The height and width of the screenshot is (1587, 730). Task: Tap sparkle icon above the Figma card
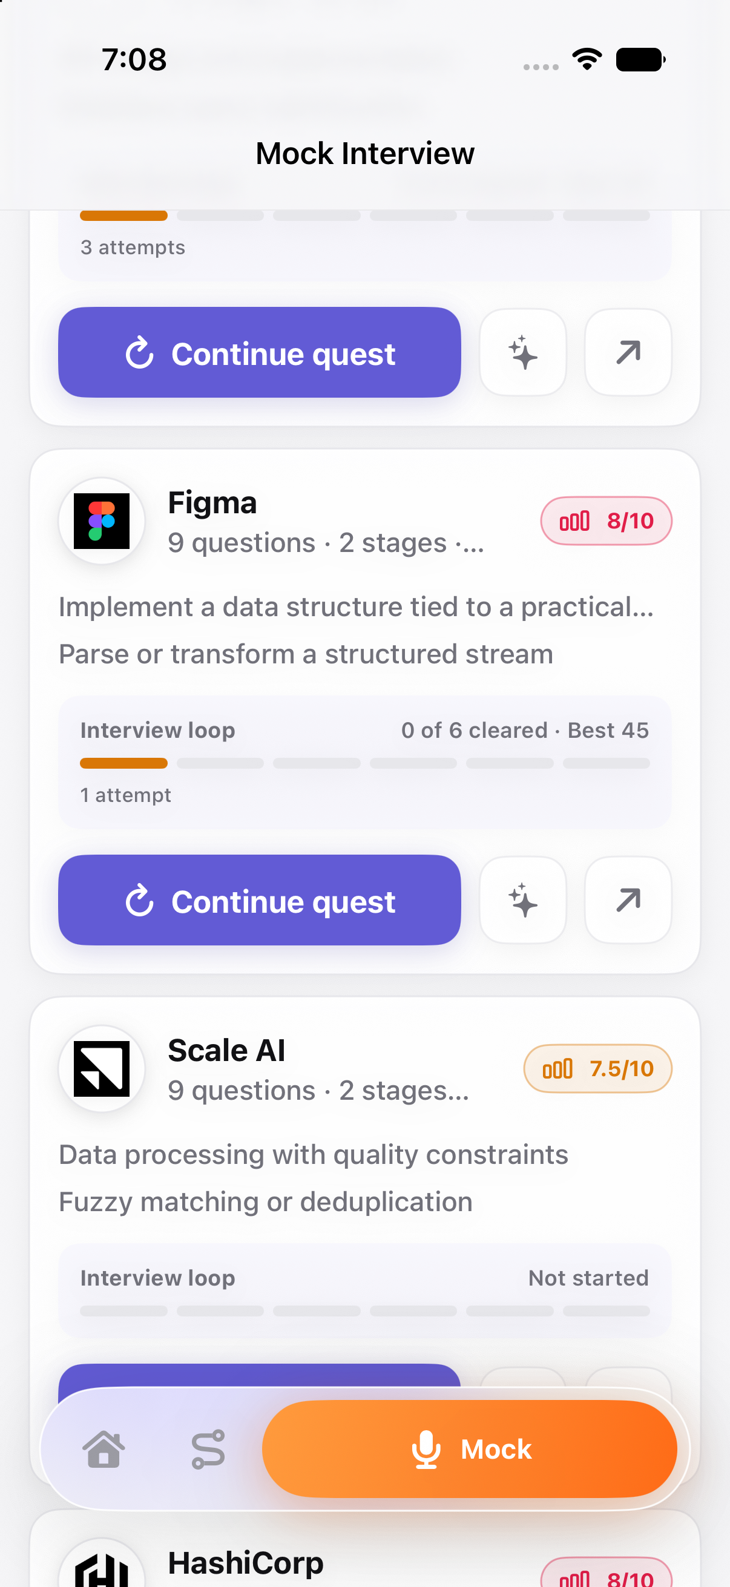[x=523, y=352]
